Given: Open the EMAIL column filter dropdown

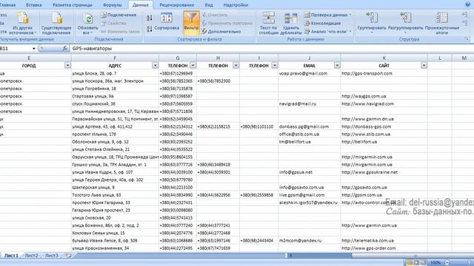Looking at the screenshot, I should (337, 66).
